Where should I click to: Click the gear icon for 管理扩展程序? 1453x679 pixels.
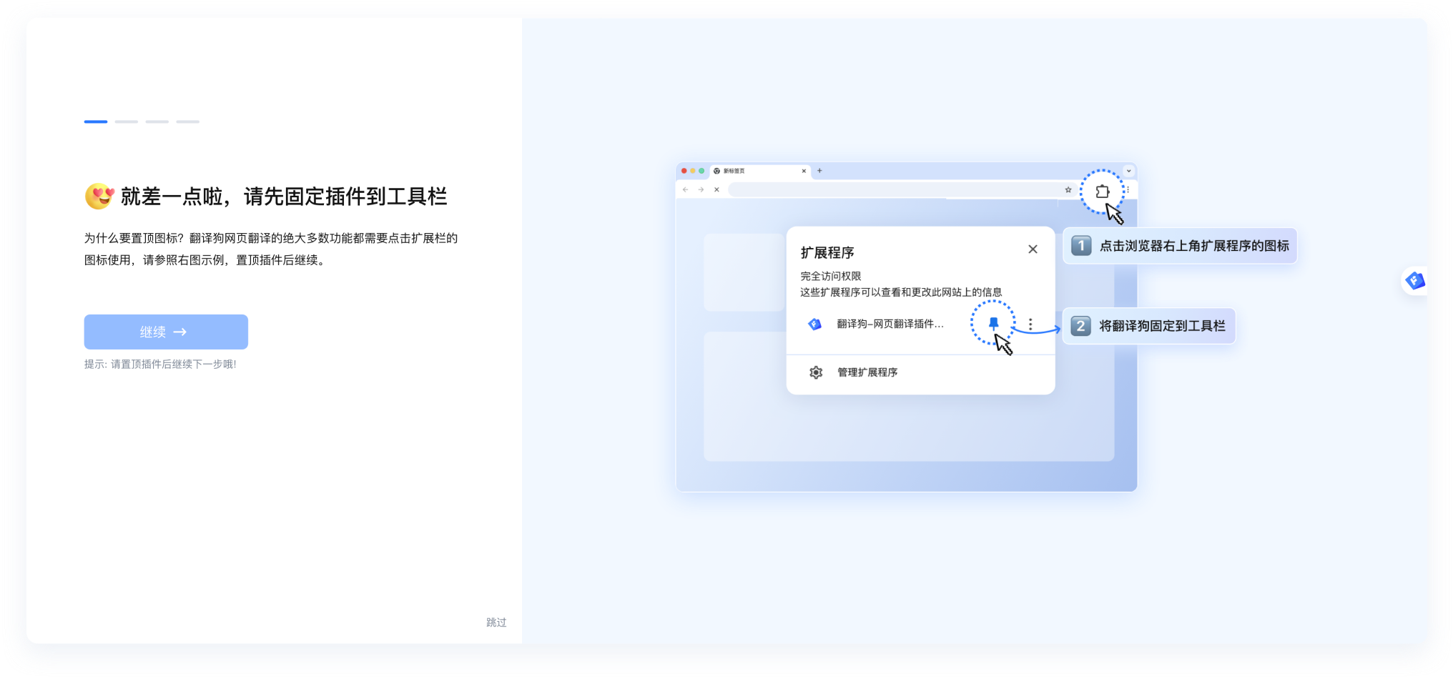point(816,372)
